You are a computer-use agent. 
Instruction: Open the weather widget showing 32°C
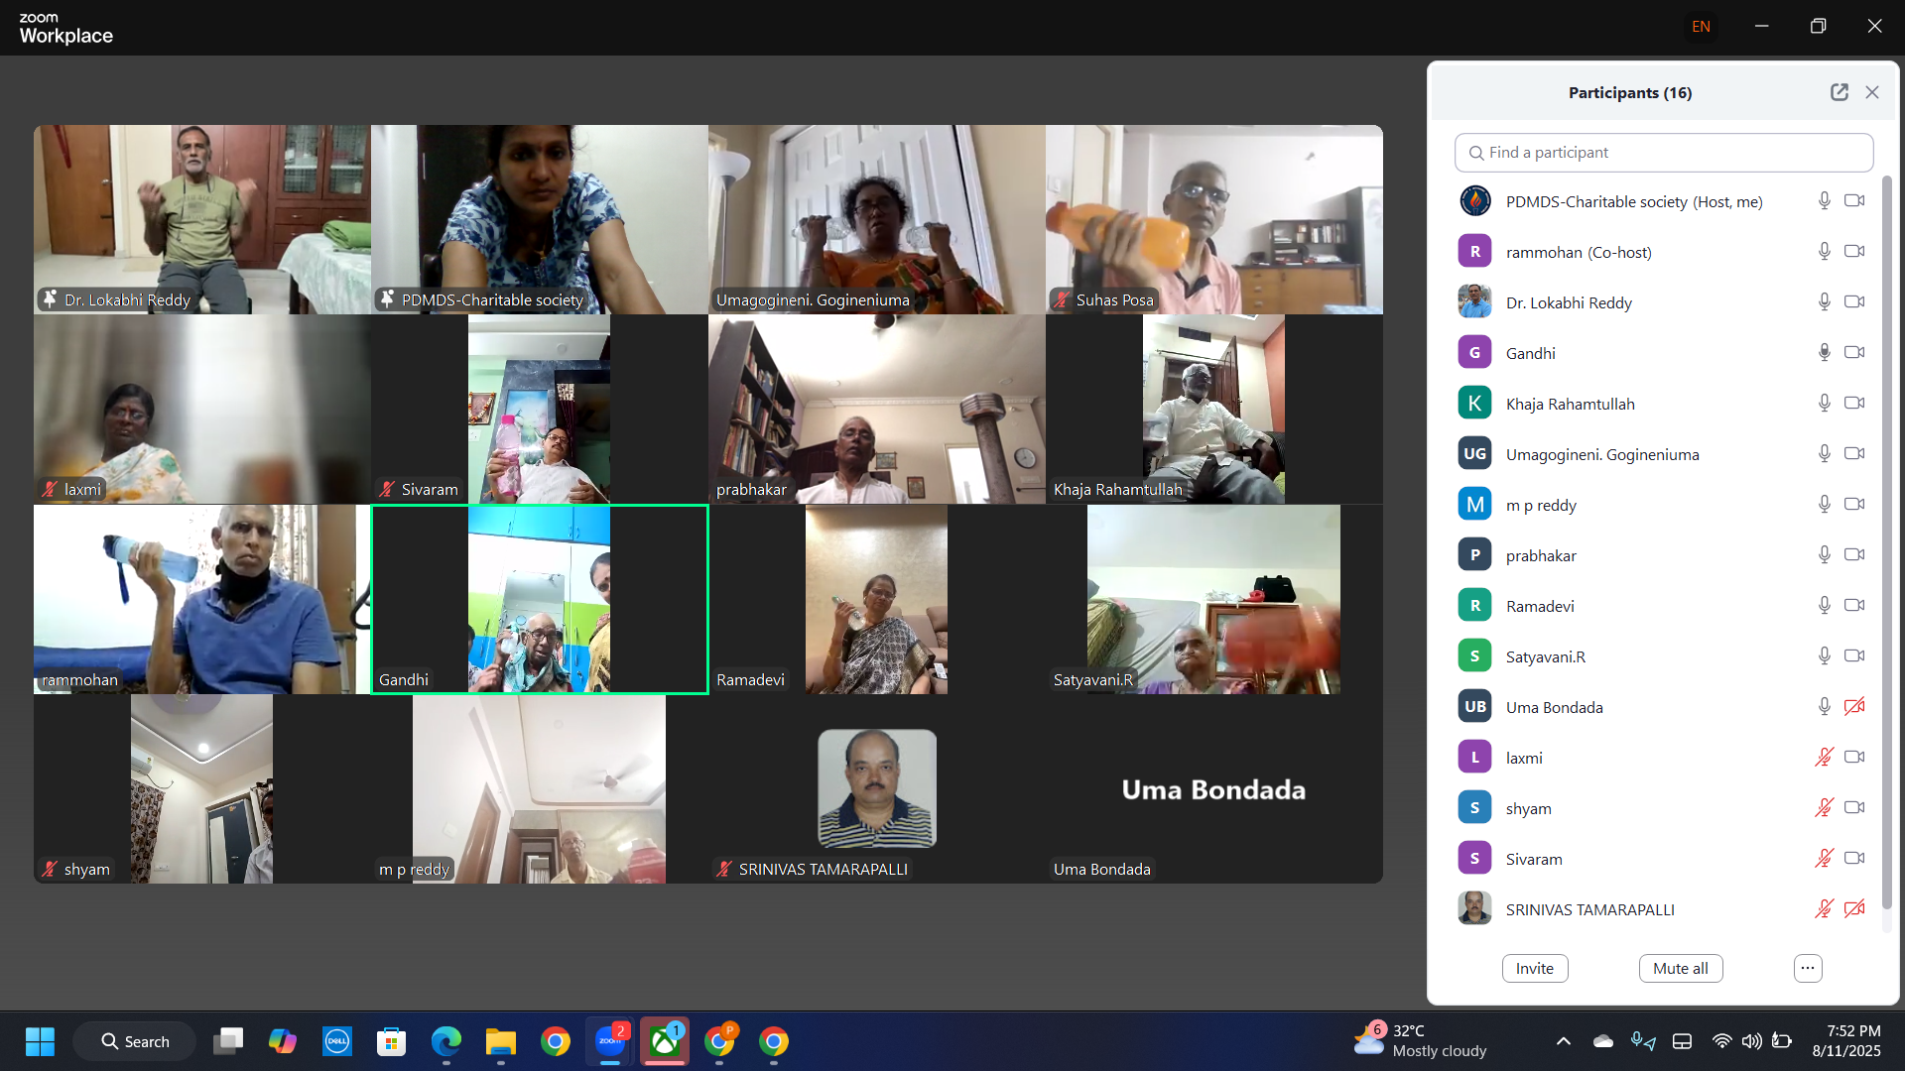tap(1421, 1041)
